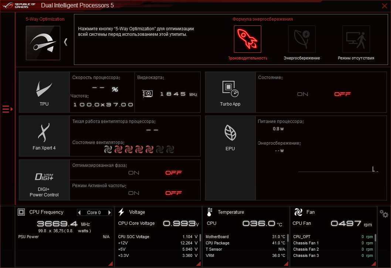This screenshot has height=268, width=391.
Task: Click the MotherBoard temperature row
Action: click(245, 237)
